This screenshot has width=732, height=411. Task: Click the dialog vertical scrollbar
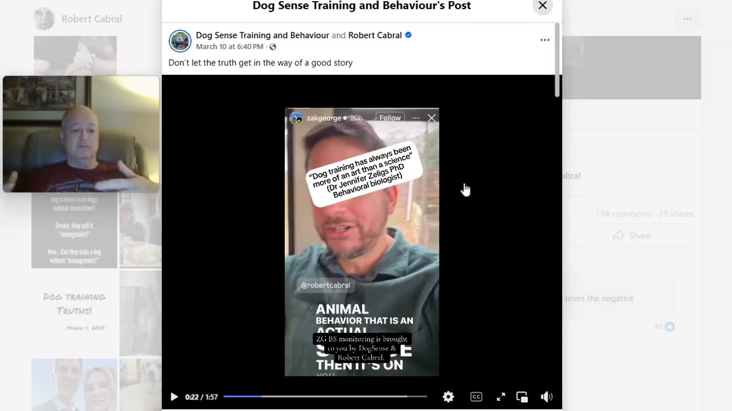pyautogui.click(x=558, y=60)
